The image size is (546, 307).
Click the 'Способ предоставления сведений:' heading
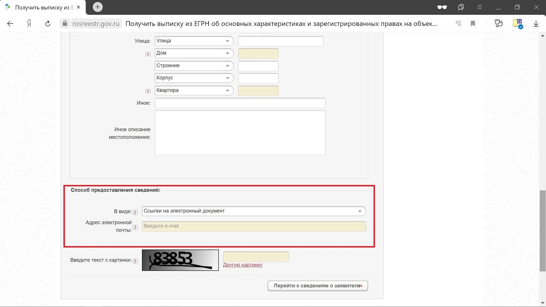[116, 190]
